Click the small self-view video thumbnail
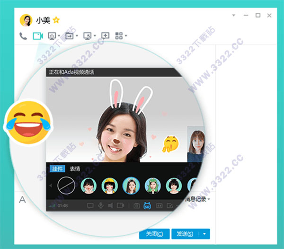Image resolution: width=284 pixels, height=249 pixels. (x=195, y=144)
